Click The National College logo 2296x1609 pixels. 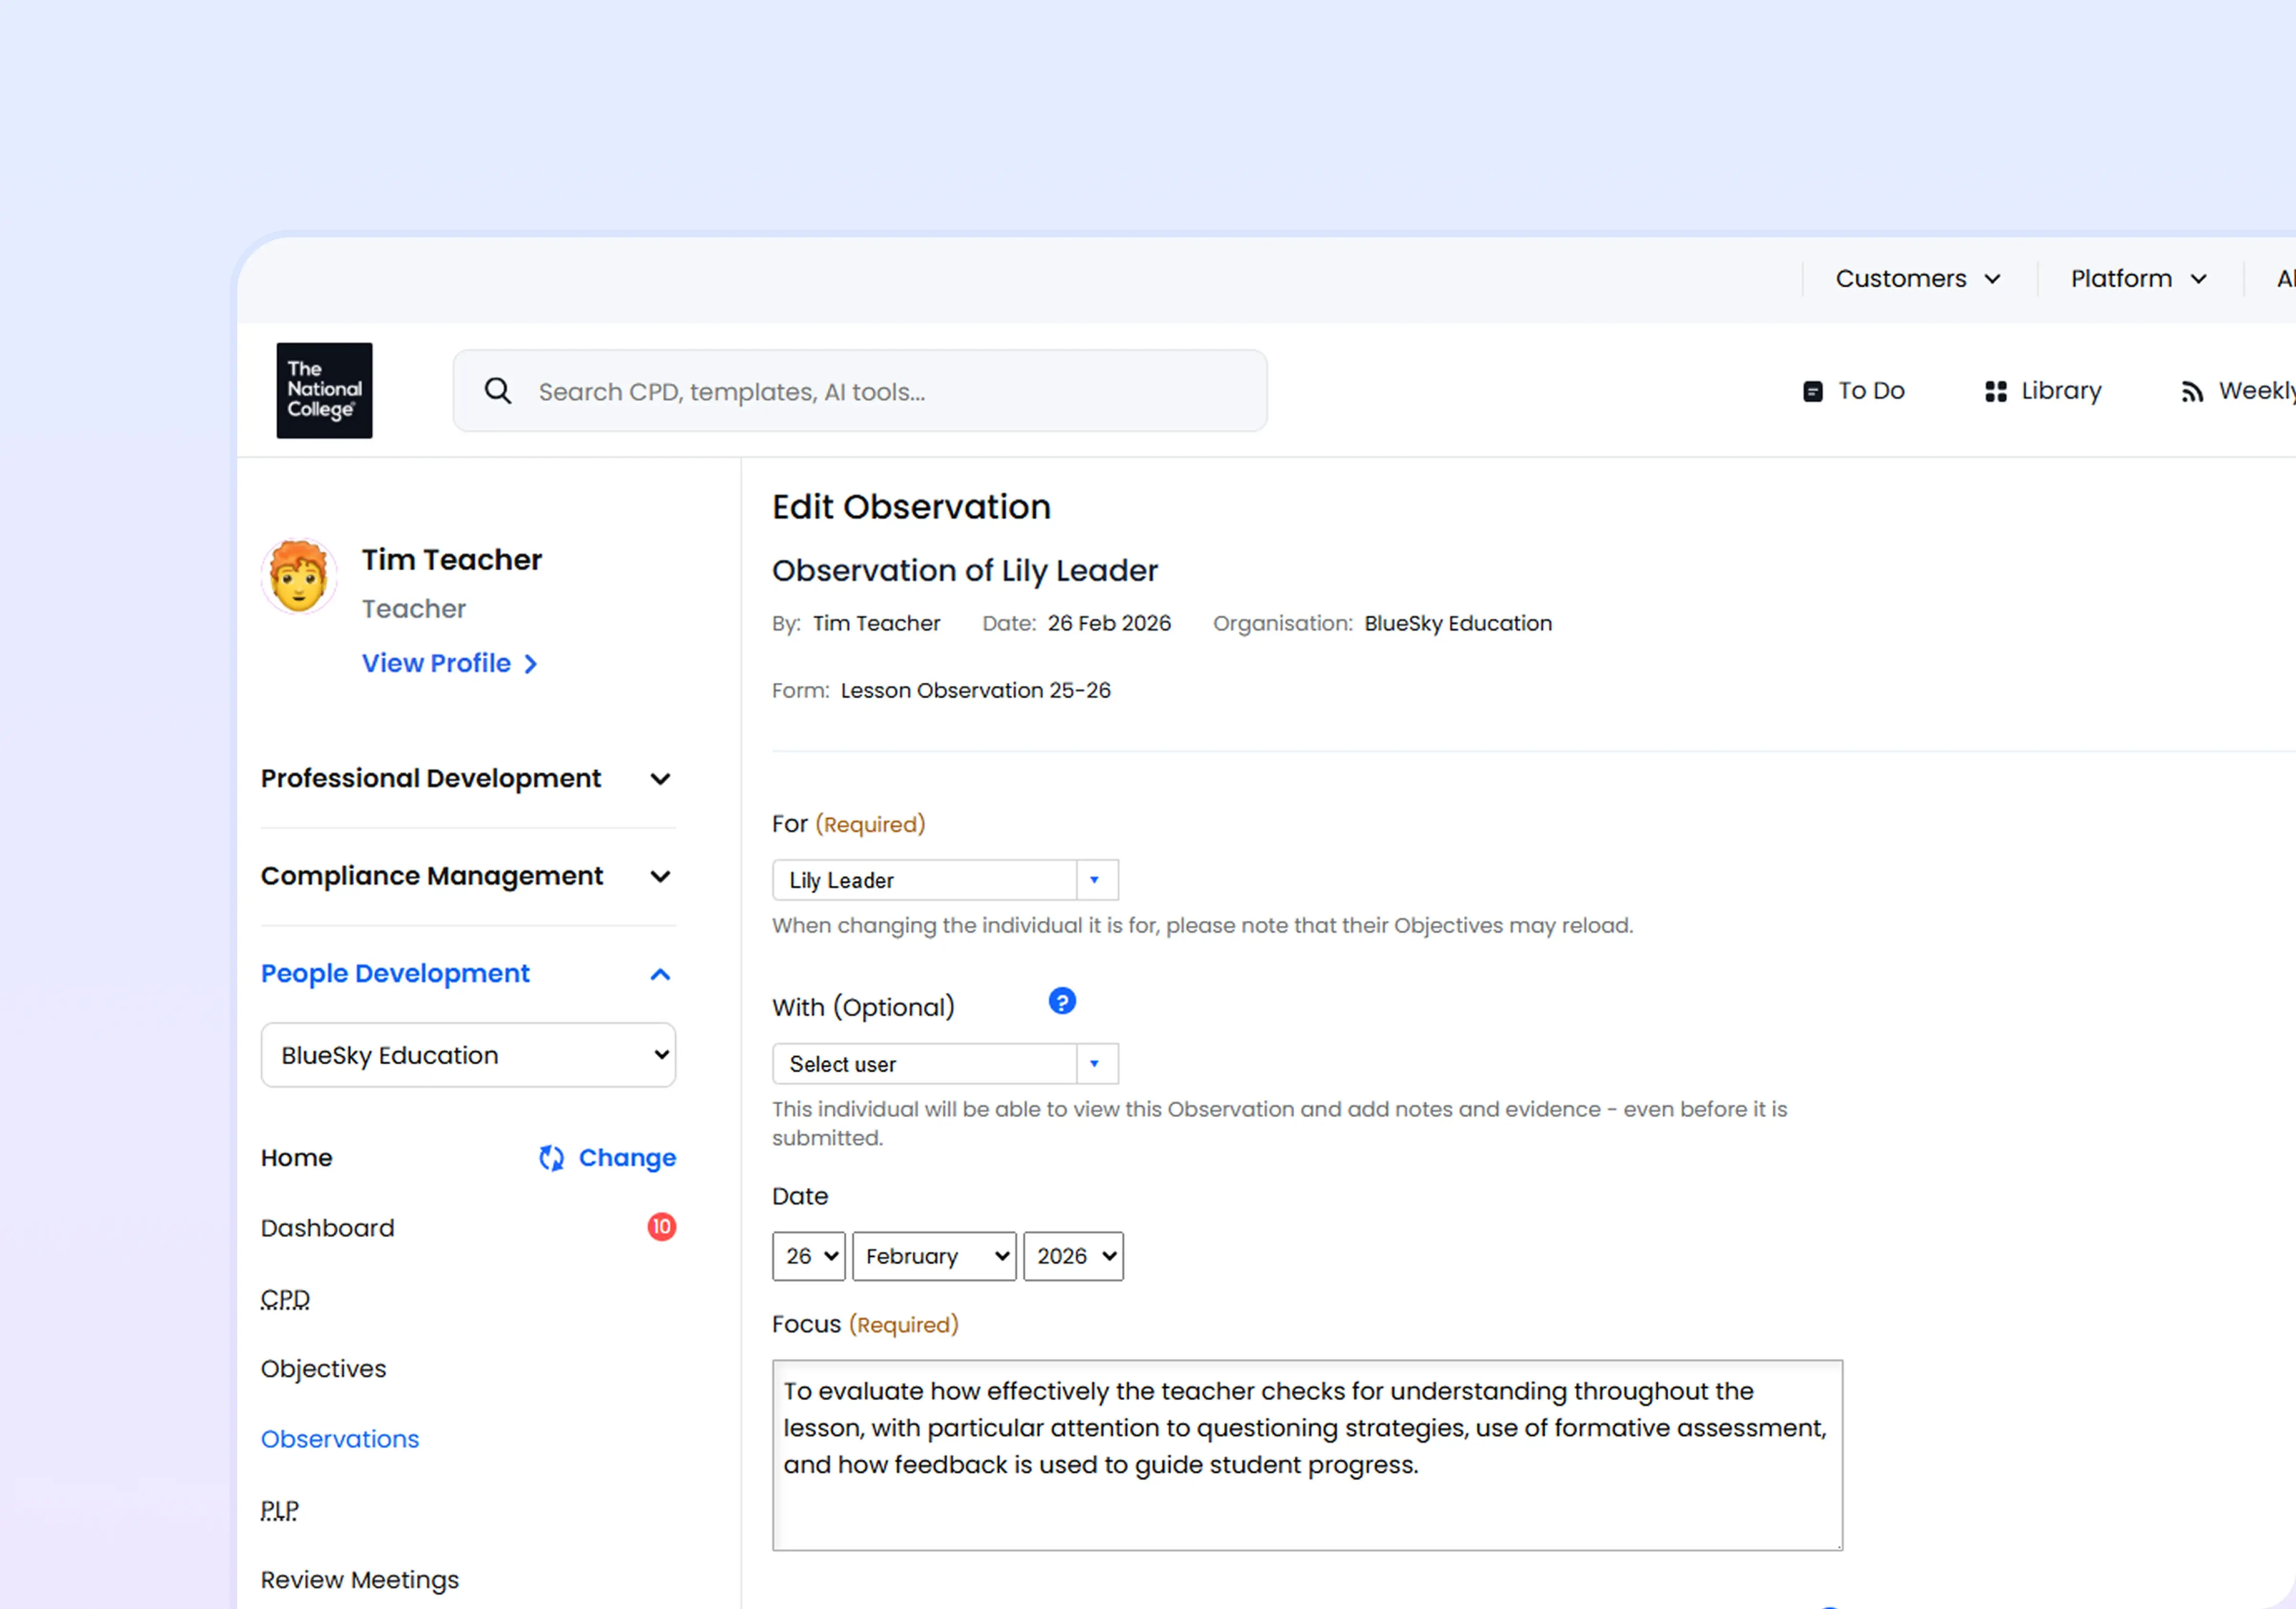point(324,390)
